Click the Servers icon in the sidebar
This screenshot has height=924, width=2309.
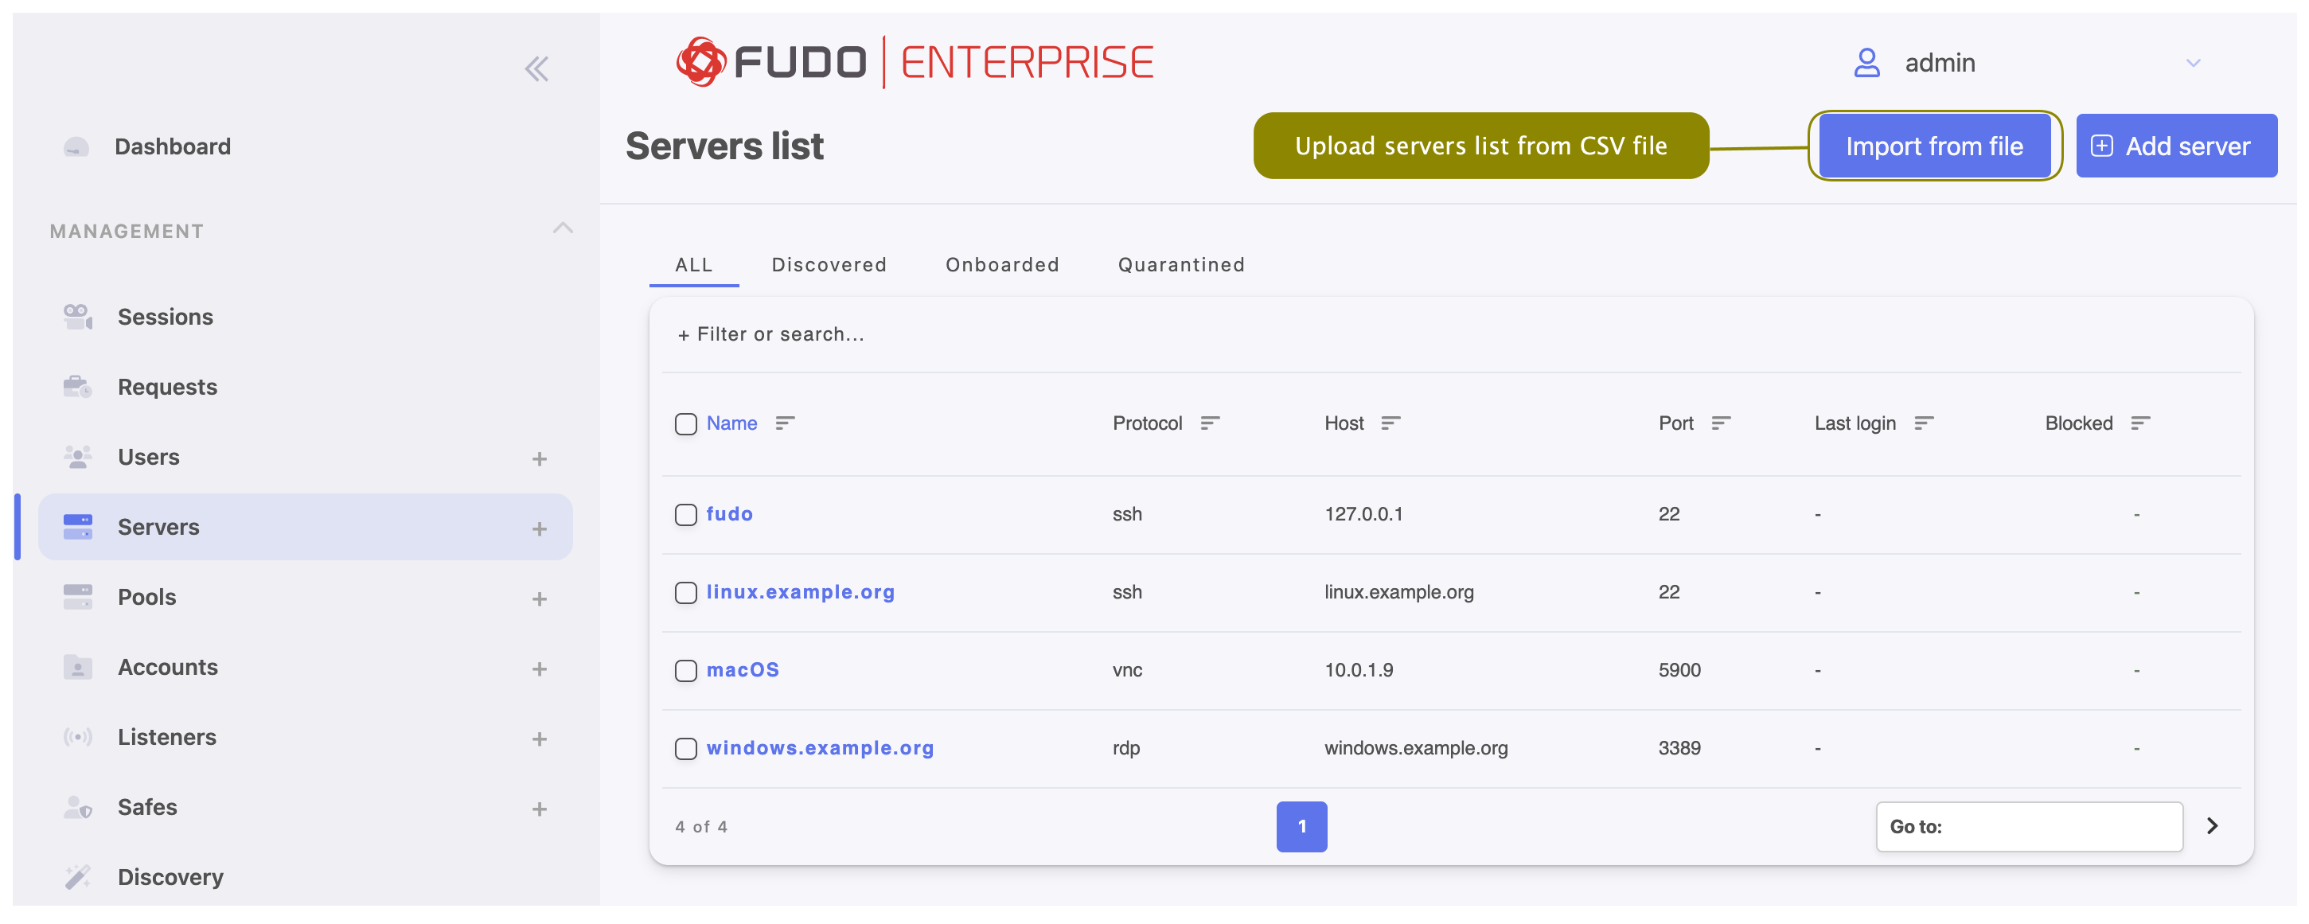tap(77, 526)
